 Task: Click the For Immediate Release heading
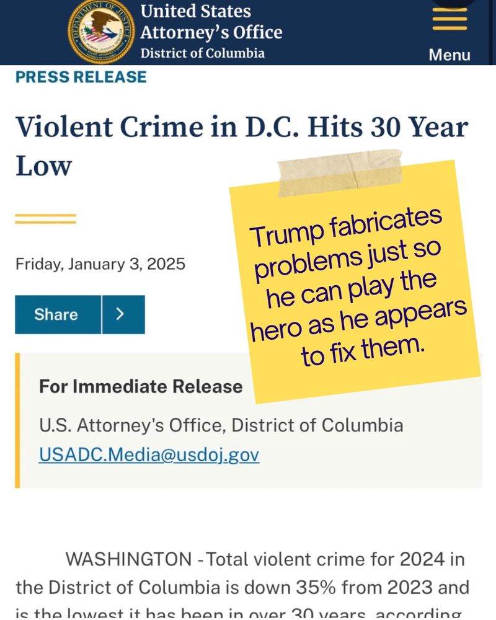coord(141,386)
